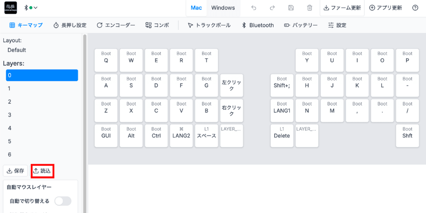Viewport: 426px width, 213px height.
Task: Select the スペース key on keymap
Action: coord(206,136)
